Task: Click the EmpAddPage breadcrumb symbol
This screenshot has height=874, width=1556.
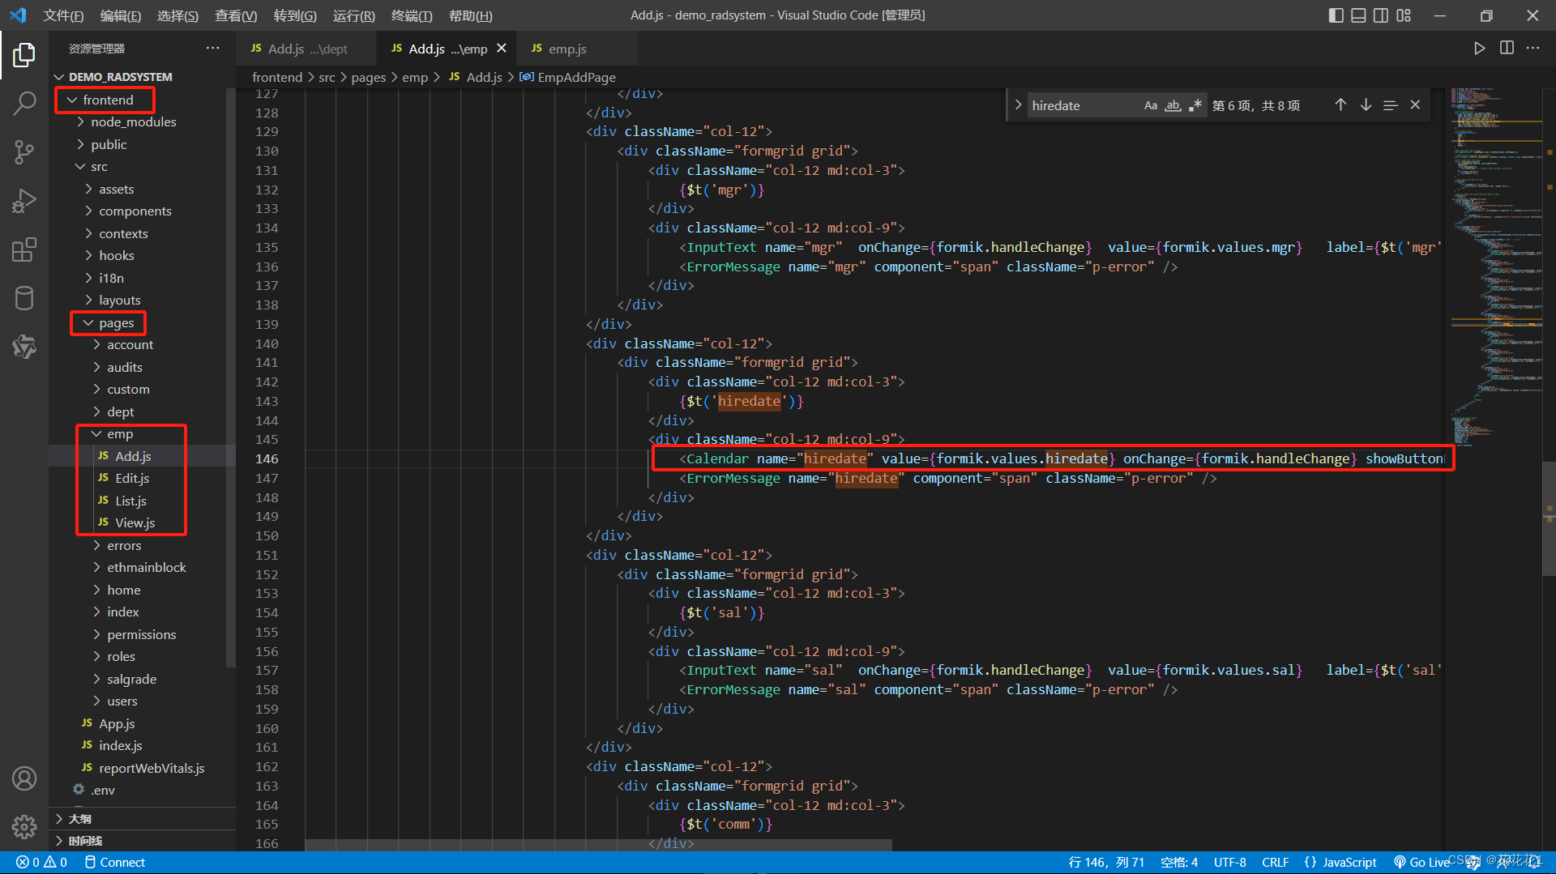Action: coord(576,77)
